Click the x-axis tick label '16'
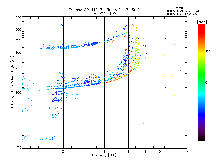This screenshot has height=165, width=220. [187, 152]
